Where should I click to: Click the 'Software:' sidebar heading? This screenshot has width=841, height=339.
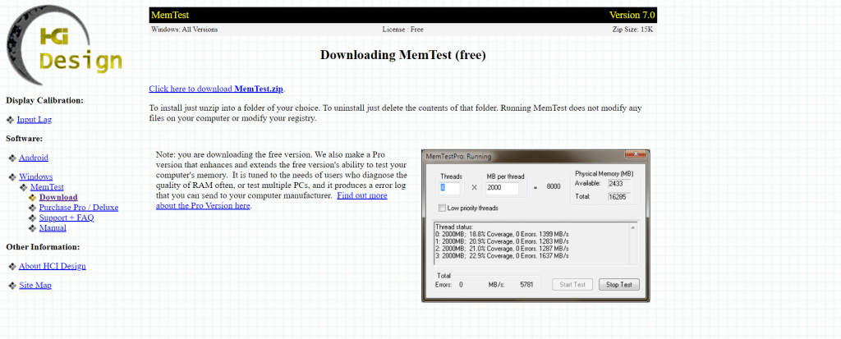(x=24, y=139)
